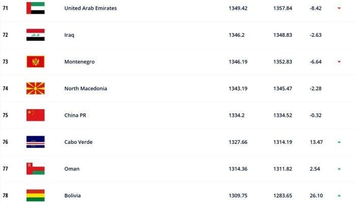Click the Oman flag icon

point(36,169)
